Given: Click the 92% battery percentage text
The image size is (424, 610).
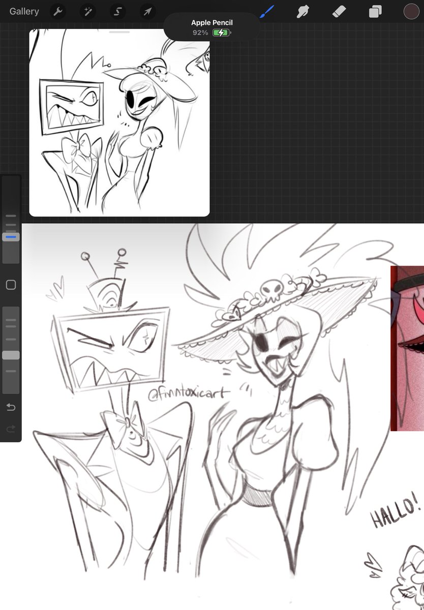Looking at the screenshot, I should [x=200, y=33].
